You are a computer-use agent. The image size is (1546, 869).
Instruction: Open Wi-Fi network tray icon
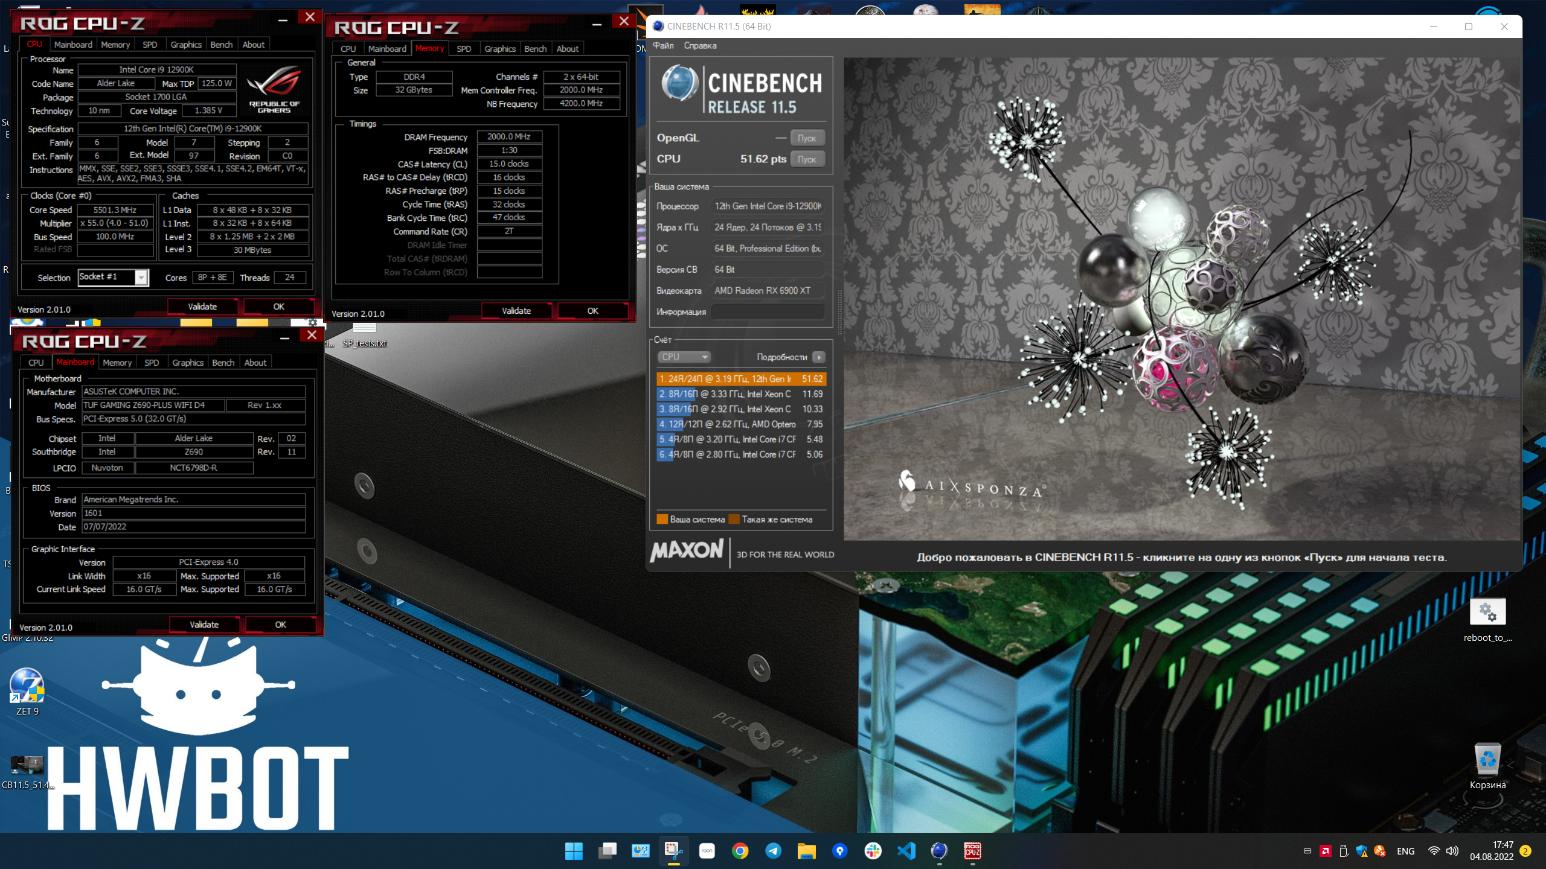click(1434, 851)
